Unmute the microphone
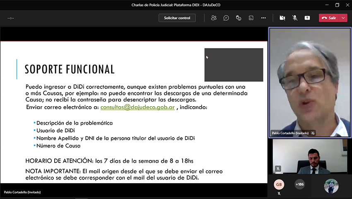This screenshot has width=352, height=199. (295, 18)
